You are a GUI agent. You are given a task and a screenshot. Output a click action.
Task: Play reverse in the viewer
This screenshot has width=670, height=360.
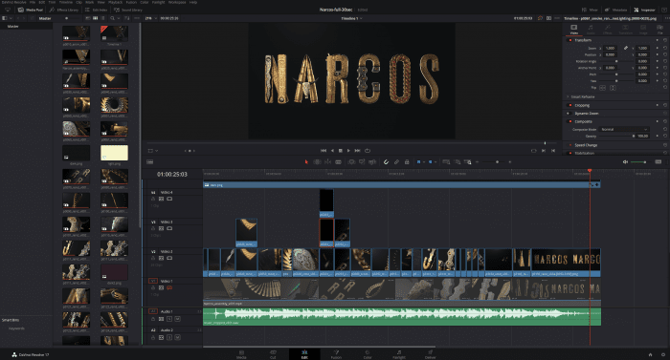coord(332,151)
